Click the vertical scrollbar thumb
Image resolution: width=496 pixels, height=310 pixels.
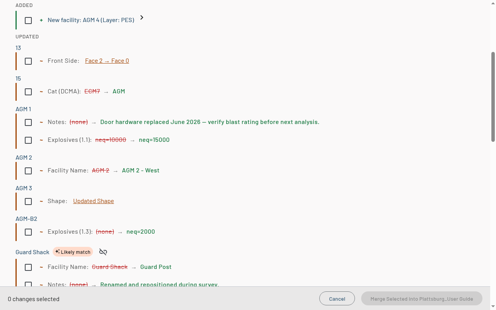tap(493, 97)
